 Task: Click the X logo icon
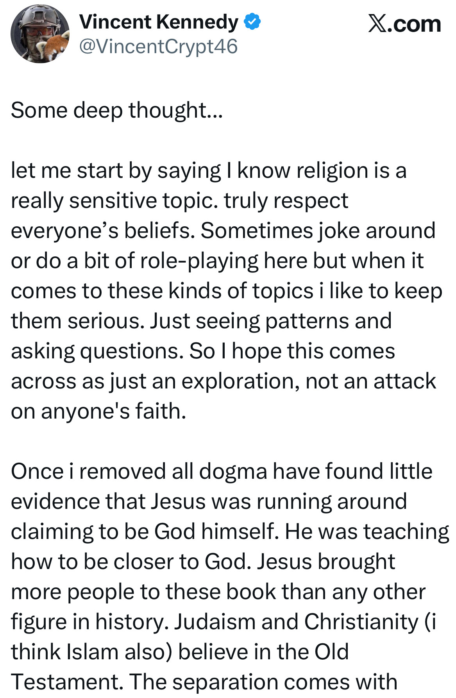pyautogui.click(x=377, y=24)
